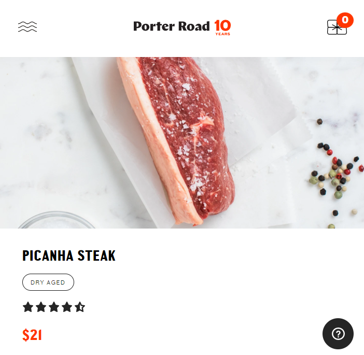Click the $21 price label

pos(32,335)
